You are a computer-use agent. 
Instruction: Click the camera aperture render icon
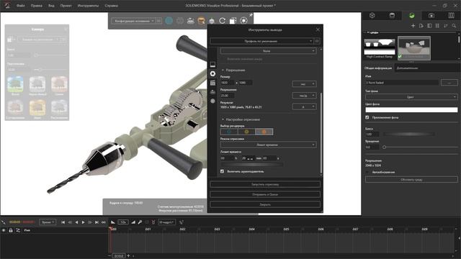pos(243,21)
